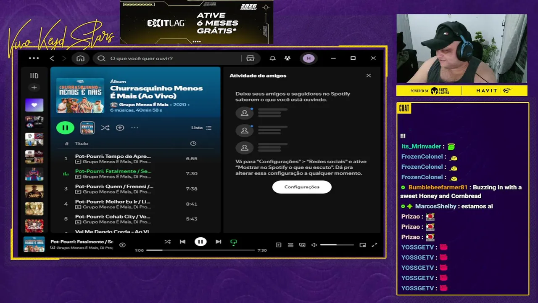
Task: Click now-playing title 'Pot-Pourri: Fatalmente / Se'
Action: [x=82, y=242]
